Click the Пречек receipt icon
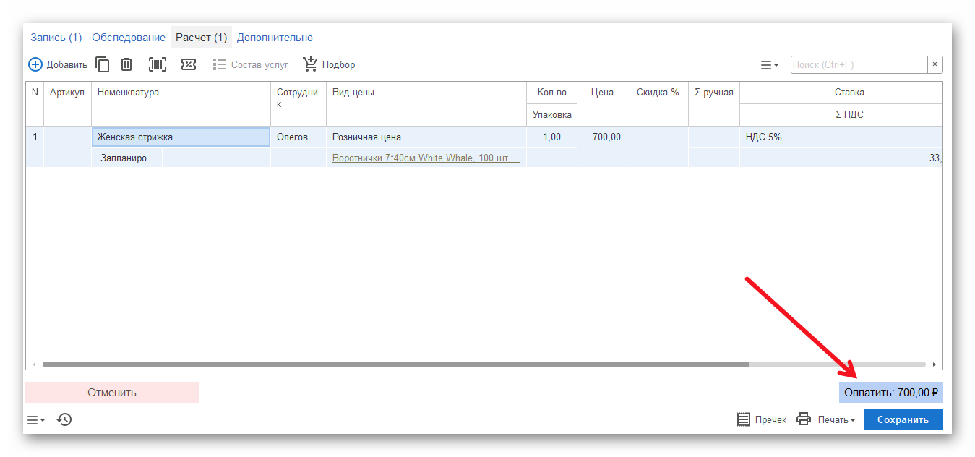Image resolution: width=975 pixels, height=457 pixels. click(744, 419)
